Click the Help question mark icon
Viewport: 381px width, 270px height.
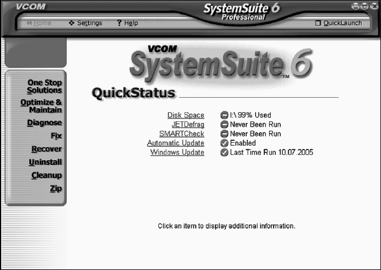coord(118,23)
